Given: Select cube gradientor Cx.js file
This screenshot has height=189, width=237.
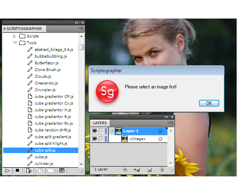Looking at the screenshot, I should pos(54,103).
